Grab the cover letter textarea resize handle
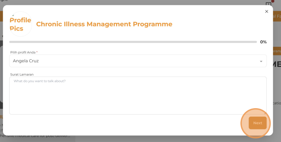Viewport: 281px width, 142px height. pos(265,113)
